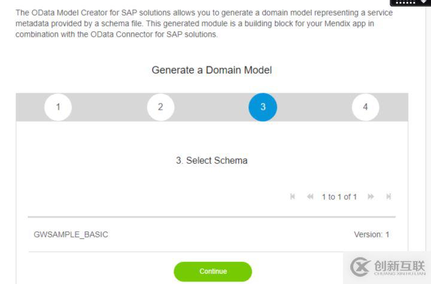
Task: Jump to wizard step 4 circle
Action: pyautogui.click(x=365, y=107)
